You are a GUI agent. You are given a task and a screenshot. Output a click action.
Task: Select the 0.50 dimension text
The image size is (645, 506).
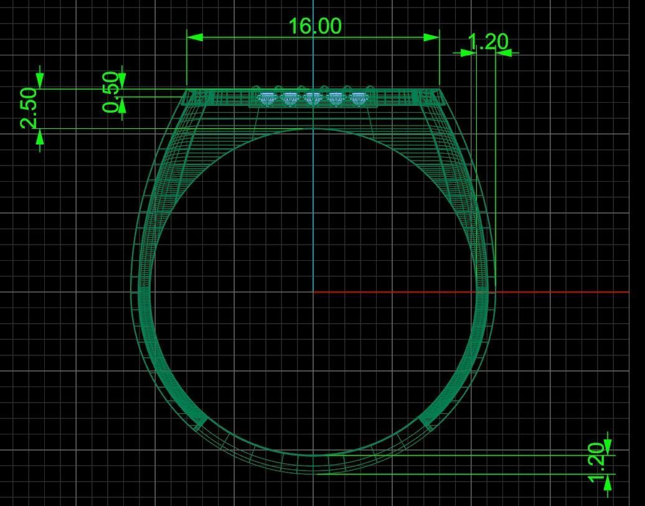(111, 92)
